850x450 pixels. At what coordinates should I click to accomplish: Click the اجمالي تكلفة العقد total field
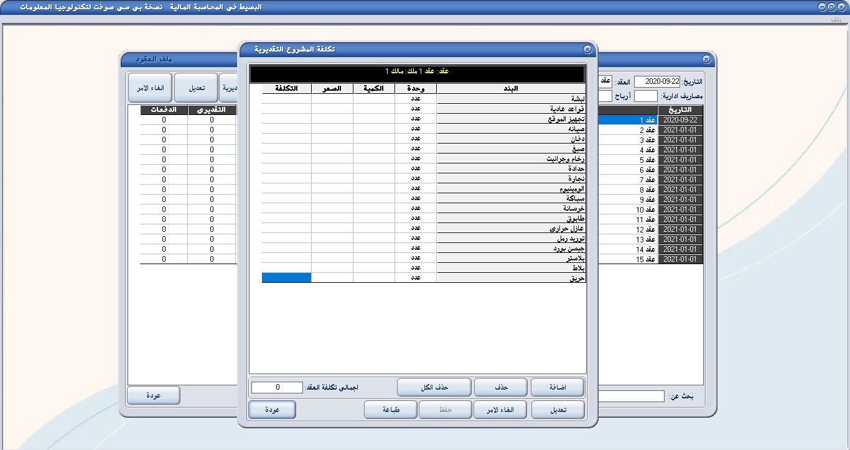(276, 387)
